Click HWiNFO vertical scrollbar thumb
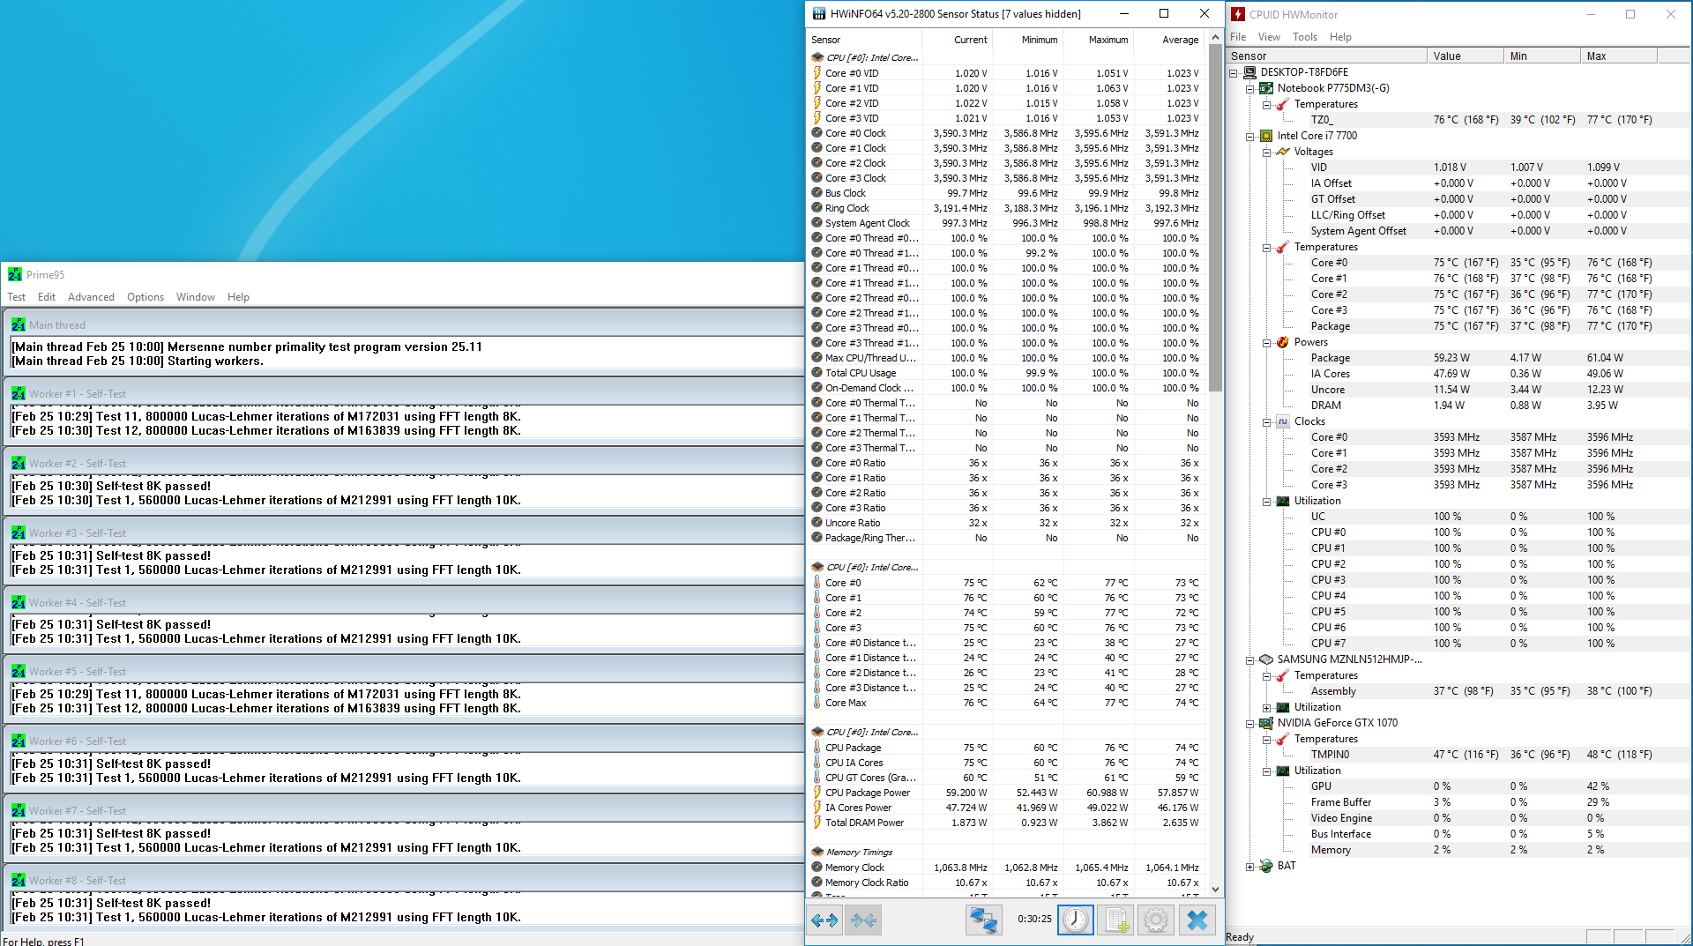Screen dimensions: 1693x946 1215,219
